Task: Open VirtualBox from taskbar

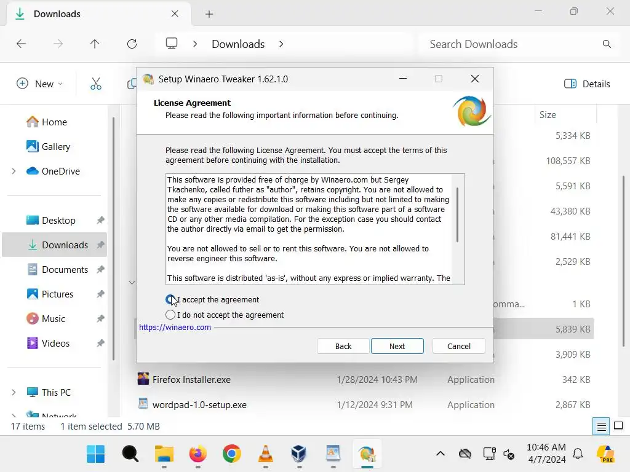Action: point(299,454)
